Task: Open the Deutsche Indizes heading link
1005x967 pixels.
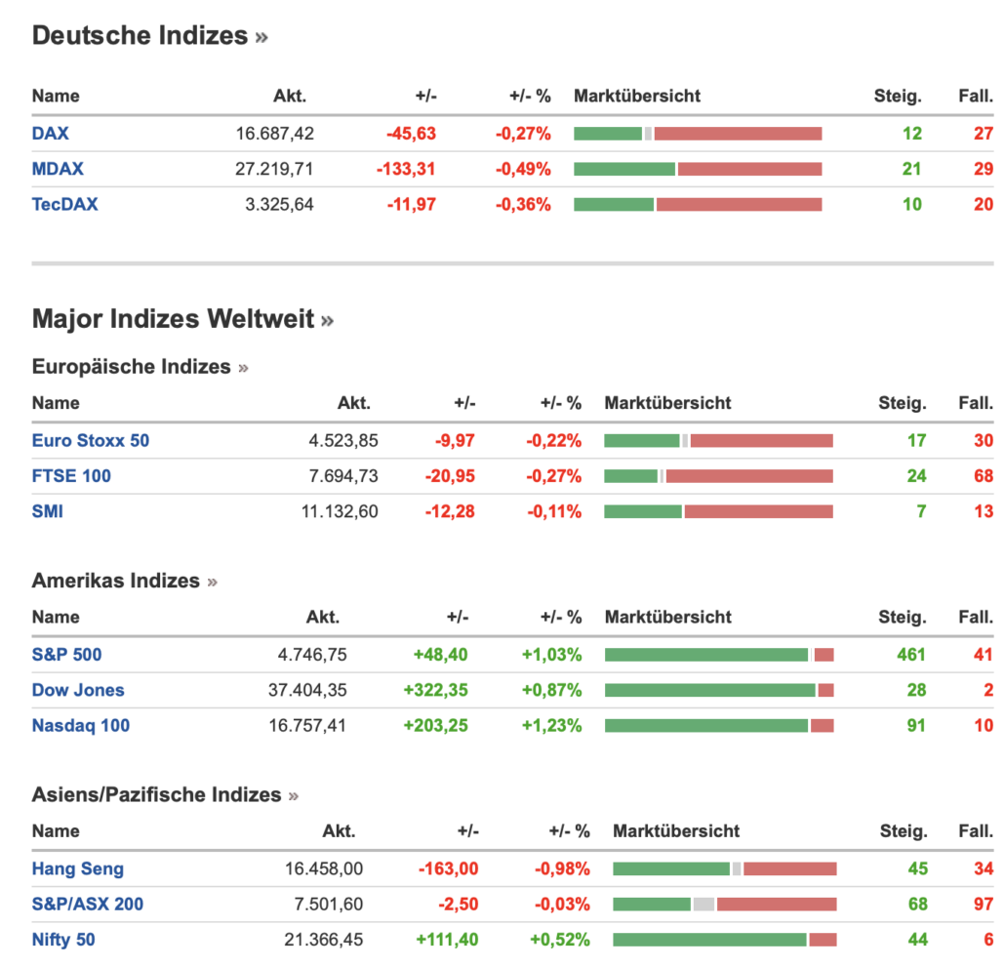Action: pos(150,36)
